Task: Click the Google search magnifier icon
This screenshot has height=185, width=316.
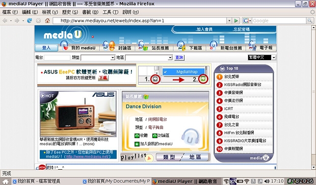Action: [x=310, y=20]
